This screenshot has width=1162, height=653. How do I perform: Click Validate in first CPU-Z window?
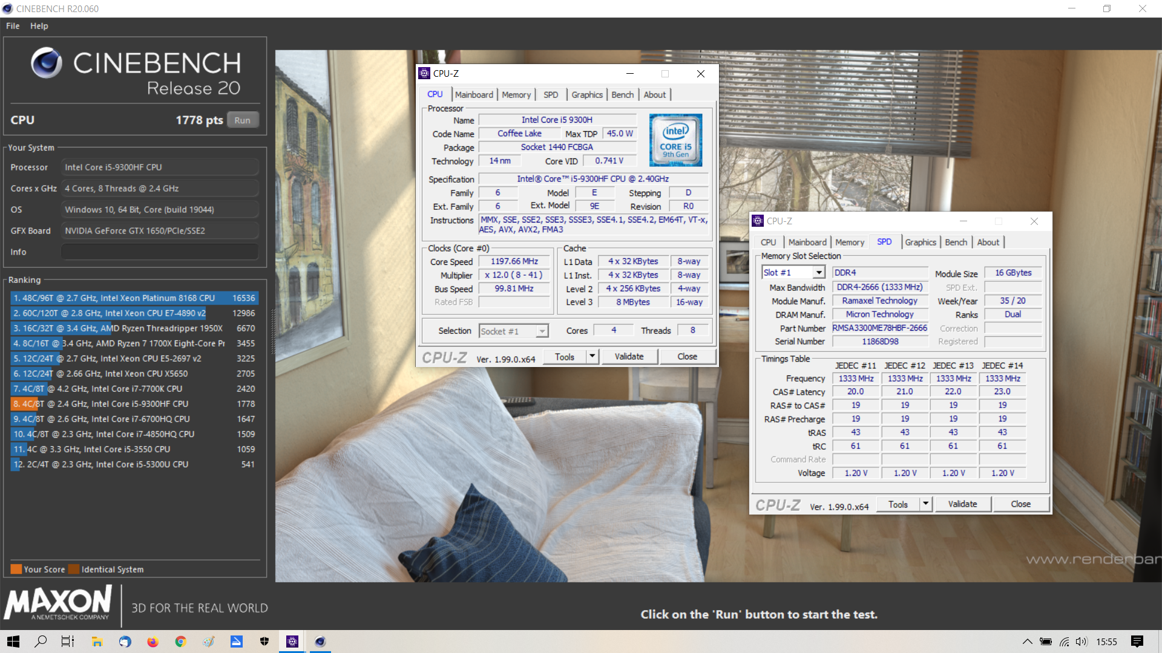(x=629, y=356)
